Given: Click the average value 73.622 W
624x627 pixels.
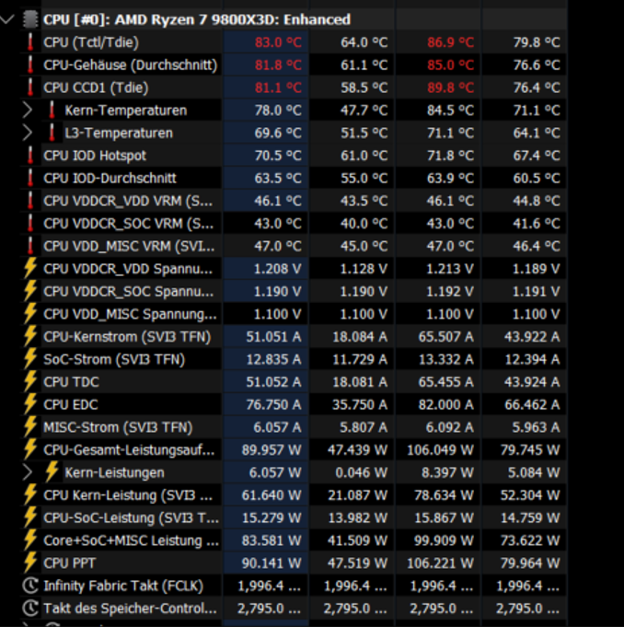Looking at the screenshot, I should (x=530, y=540).
